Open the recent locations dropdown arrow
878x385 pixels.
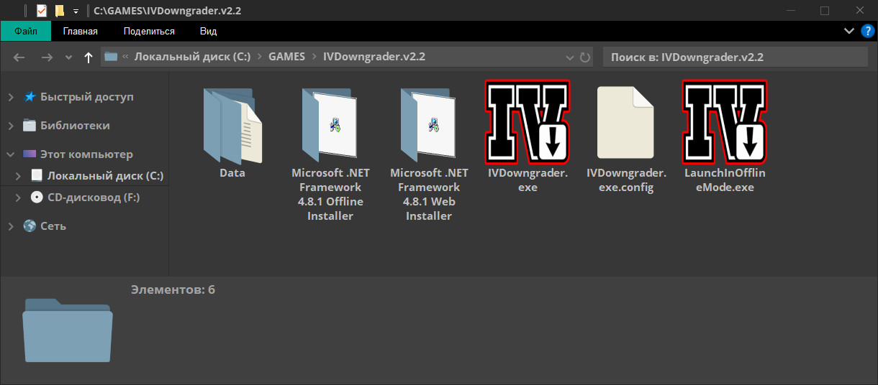click(x=68, y=57)
